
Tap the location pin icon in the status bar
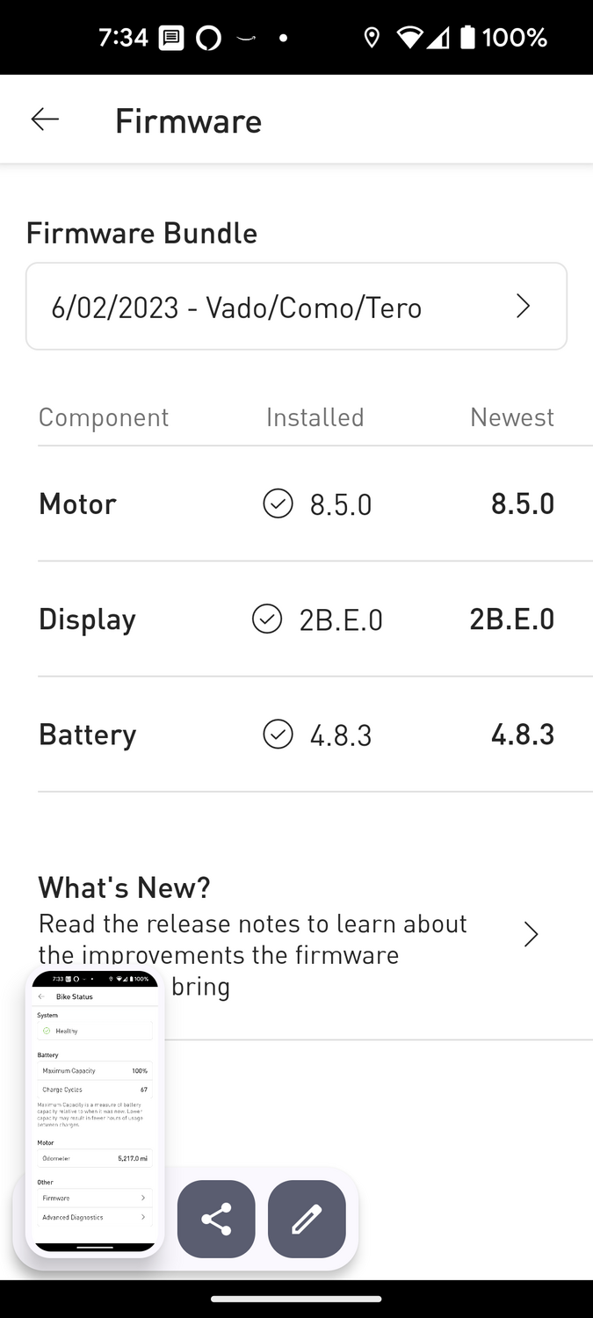pos(372,38)
